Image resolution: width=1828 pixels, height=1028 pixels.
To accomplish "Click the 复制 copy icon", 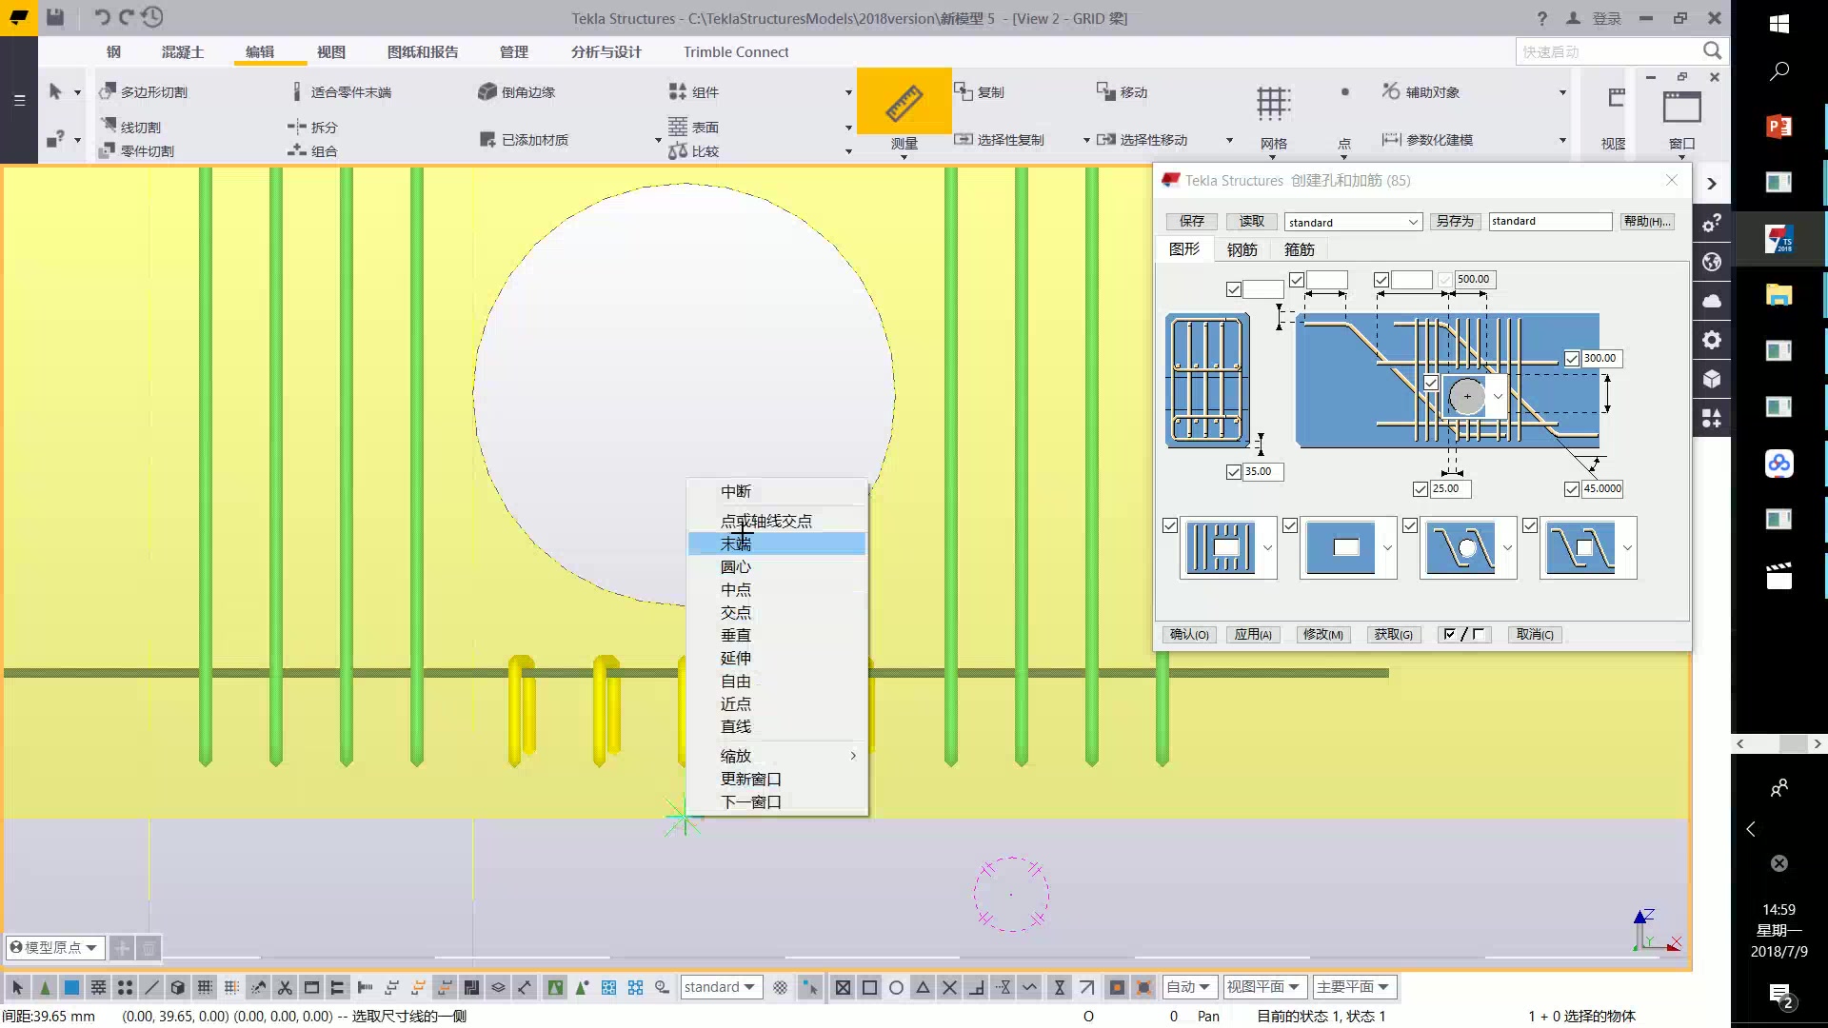I will click(962, 90).
